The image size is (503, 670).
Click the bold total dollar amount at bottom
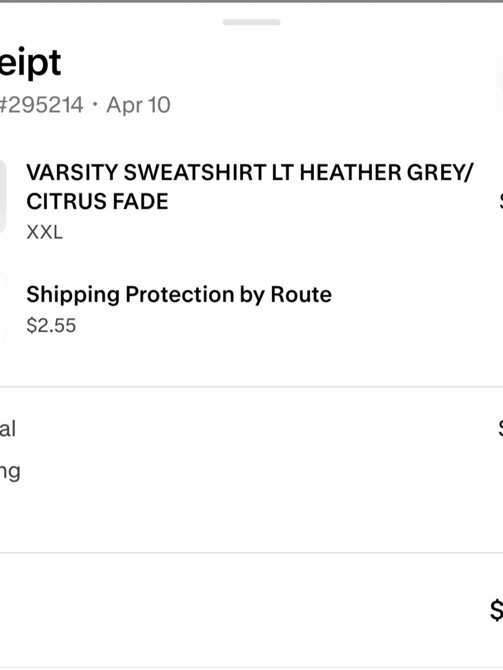(x=496, y=610)
